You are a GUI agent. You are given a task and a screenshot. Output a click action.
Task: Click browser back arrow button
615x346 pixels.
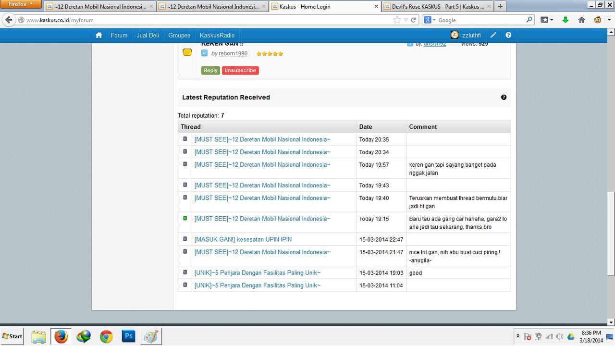[9, 20]
